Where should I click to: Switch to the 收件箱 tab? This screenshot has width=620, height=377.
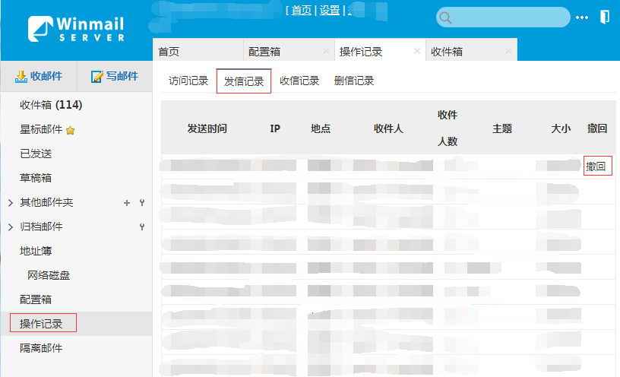pos(448,52)
